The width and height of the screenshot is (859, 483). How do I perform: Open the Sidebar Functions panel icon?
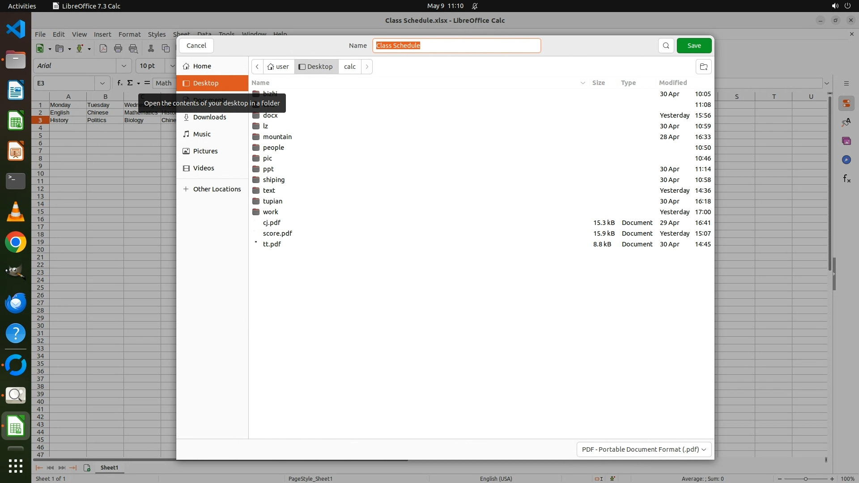click(846, 179)
